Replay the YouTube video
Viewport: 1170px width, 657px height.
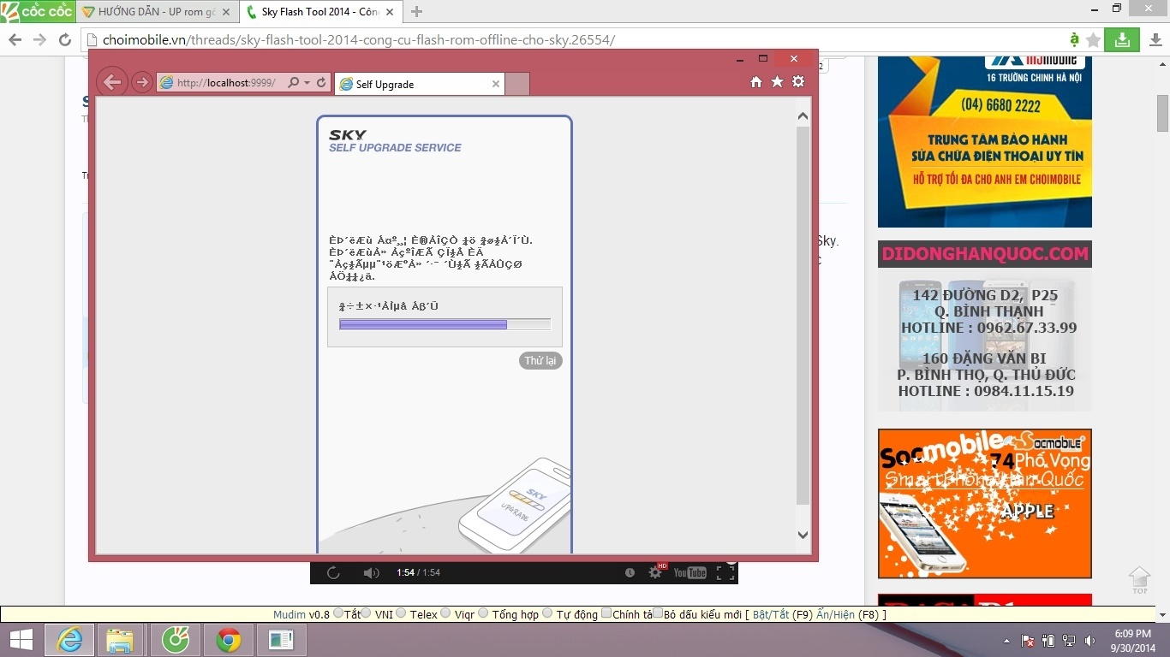coord(333,573)
